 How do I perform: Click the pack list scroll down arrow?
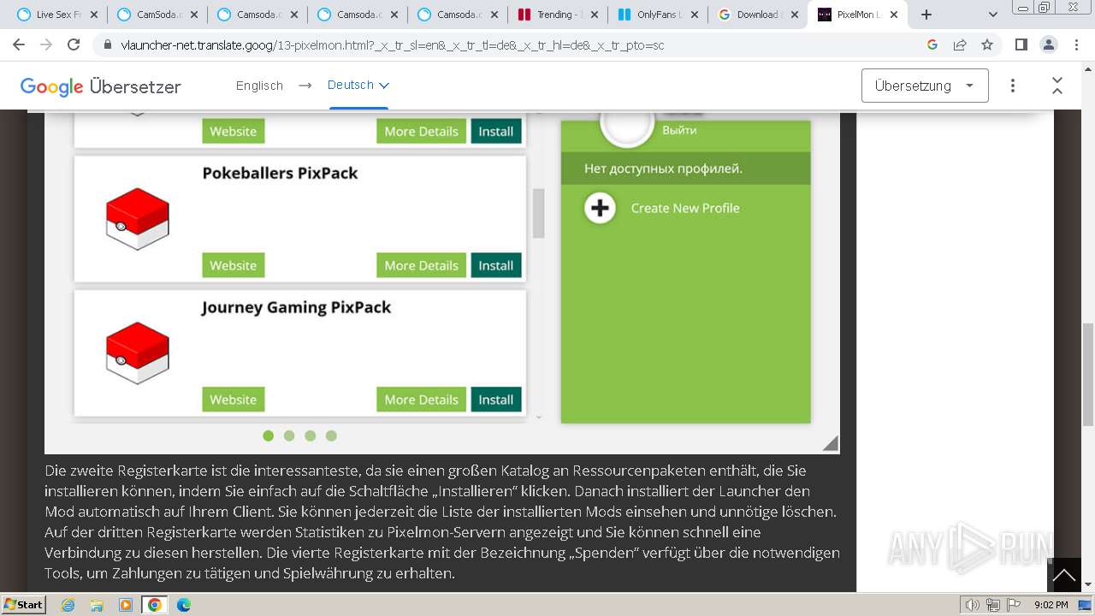[539, 417]
